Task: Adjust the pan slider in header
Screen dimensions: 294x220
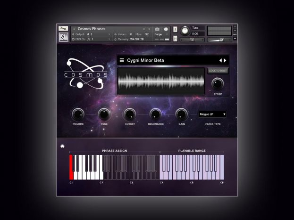Action: (x=192, y=40)
